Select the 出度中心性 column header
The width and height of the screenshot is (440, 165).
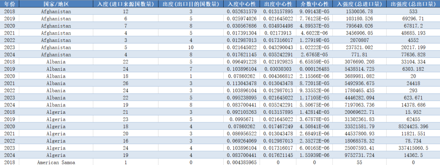278,4
